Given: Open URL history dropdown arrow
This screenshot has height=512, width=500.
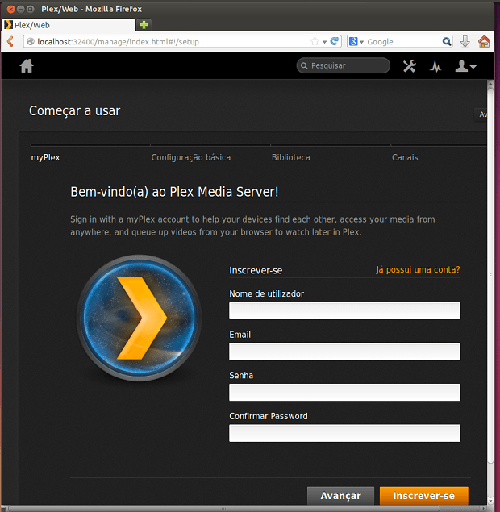Looking at the screenshot, I should click(324, 41).
